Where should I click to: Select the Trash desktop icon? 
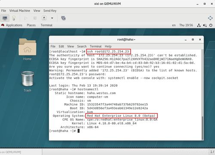[28, 81]
